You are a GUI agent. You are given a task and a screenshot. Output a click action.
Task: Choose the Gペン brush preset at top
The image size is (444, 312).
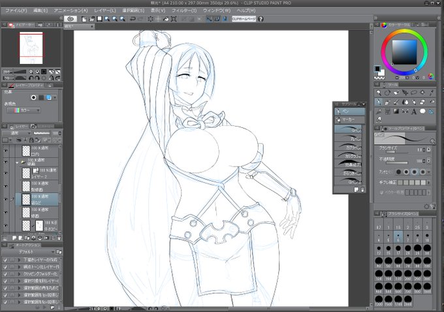(349, 129)
